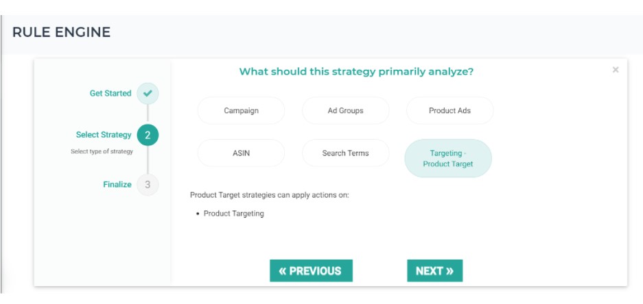The width and height of the screenshot is (643, 304).
Task: Click the step 2 circle icon
Action: [148, 136]
